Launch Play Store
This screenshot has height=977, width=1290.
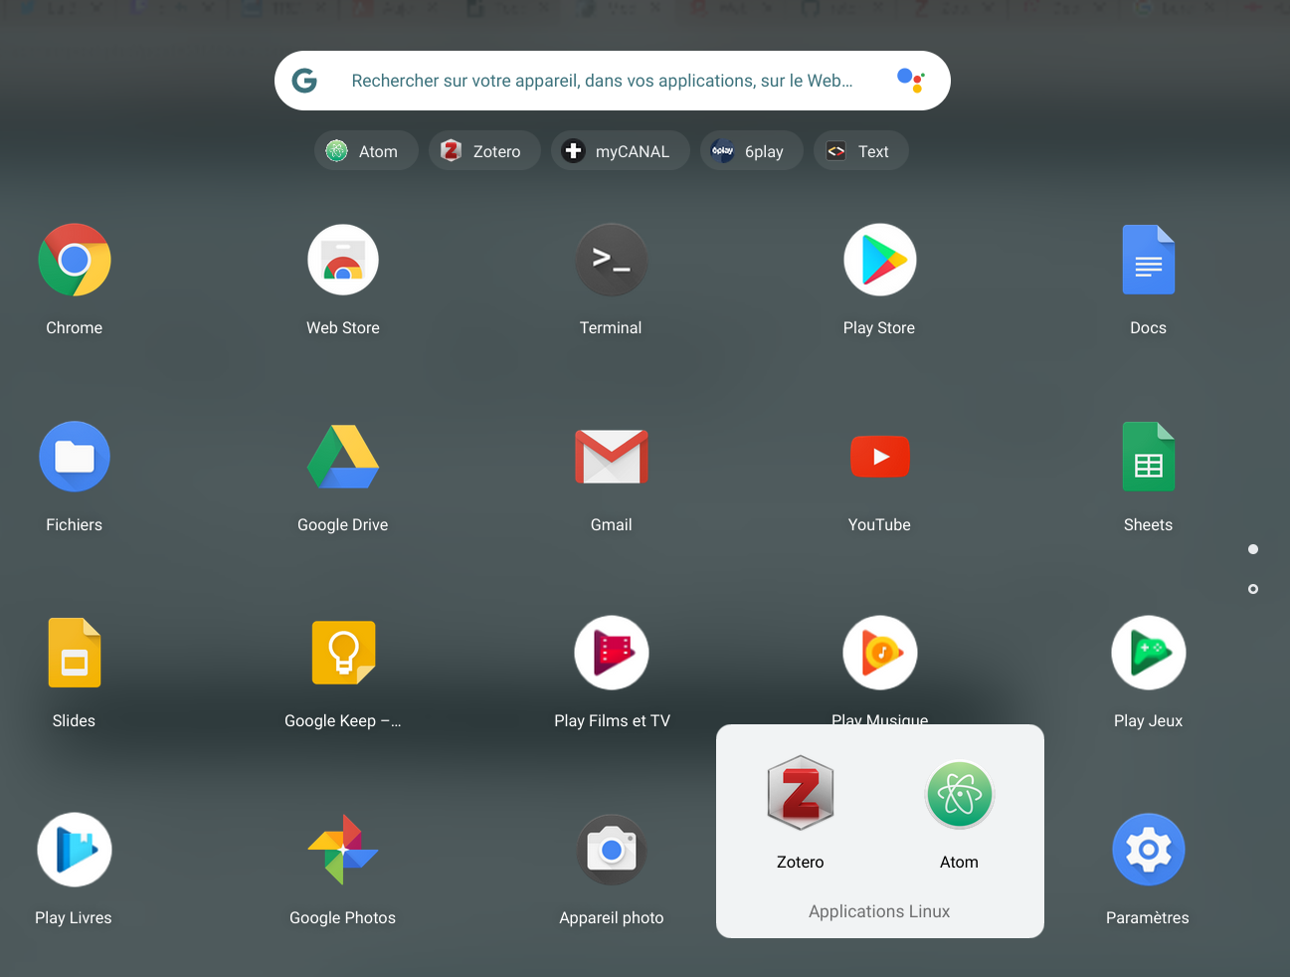coord(880,260)
